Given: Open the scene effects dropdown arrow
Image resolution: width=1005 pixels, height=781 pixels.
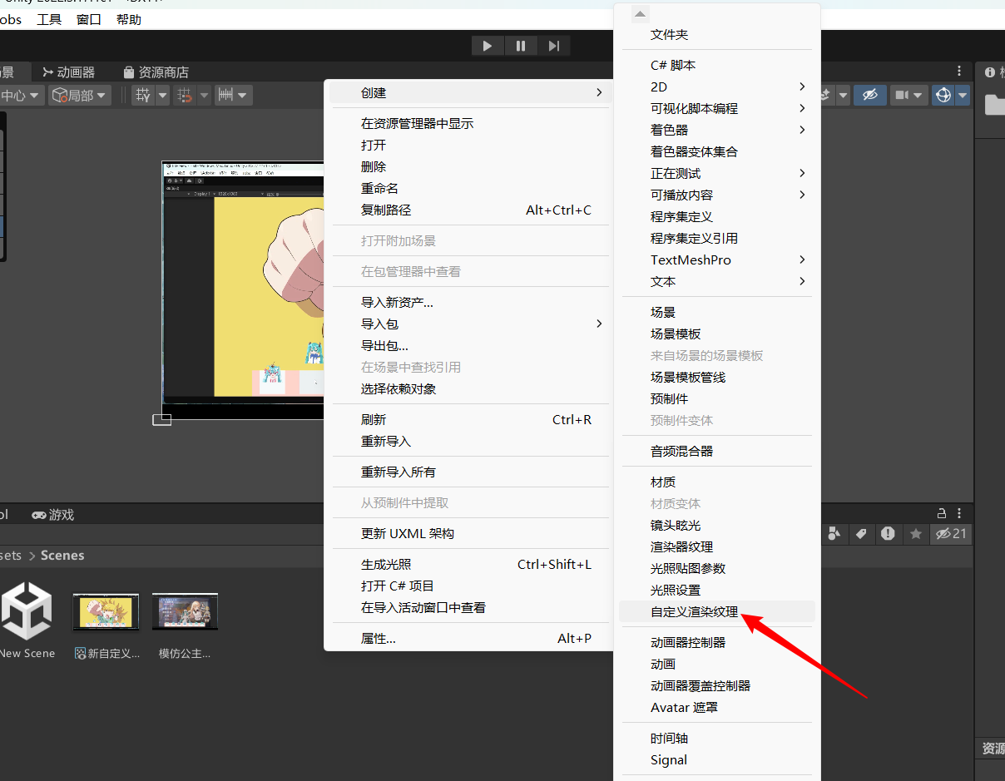Looking at the screenshot, I should pyautogui.click(x=843, y=96).
